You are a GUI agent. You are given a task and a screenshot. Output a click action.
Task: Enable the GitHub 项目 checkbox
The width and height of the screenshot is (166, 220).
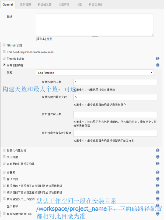[x=4, y=45]
